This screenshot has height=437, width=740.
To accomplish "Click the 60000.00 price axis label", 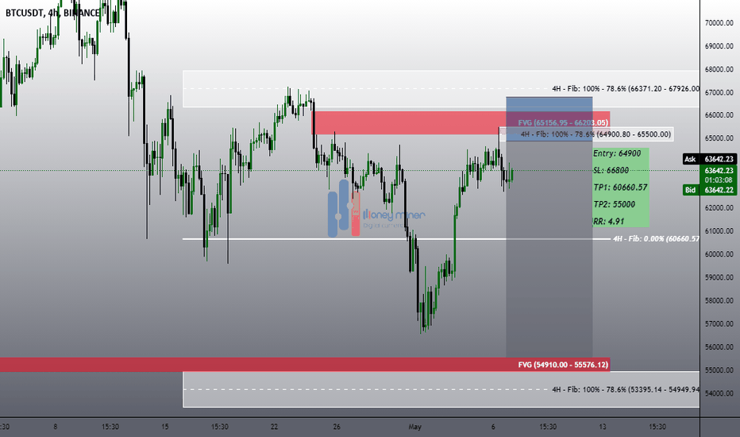I will tap(719, 254).
